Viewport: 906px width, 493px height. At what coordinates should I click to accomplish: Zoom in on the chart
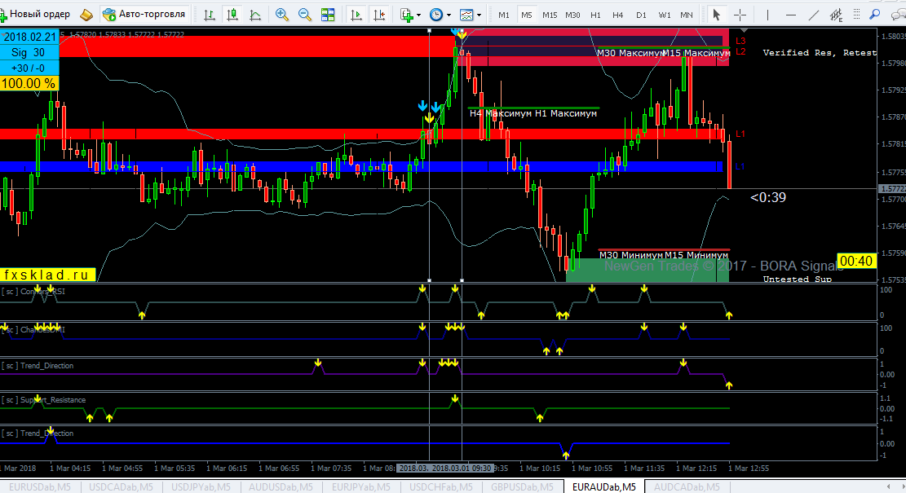tap(282, 15)
